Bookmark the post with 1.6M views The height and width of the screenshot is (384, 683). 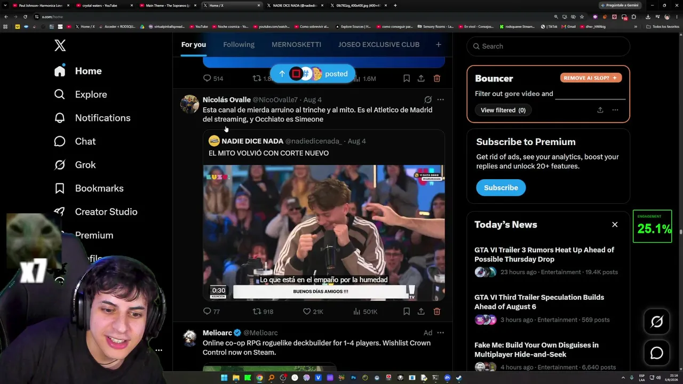[x=407, y=78]
